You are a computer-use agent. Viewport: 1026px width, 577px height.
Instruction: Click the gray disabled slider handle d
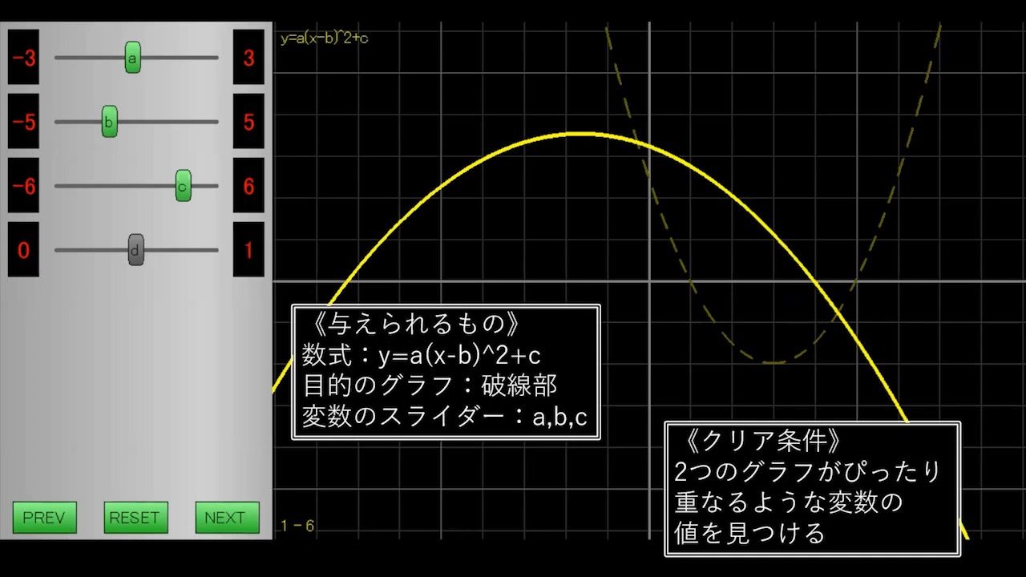tap(136, 249)
